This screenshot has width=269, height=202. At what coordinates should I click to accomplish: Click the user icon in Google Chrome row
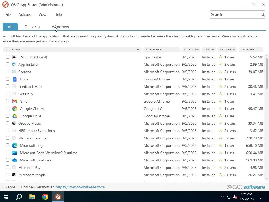220,109
